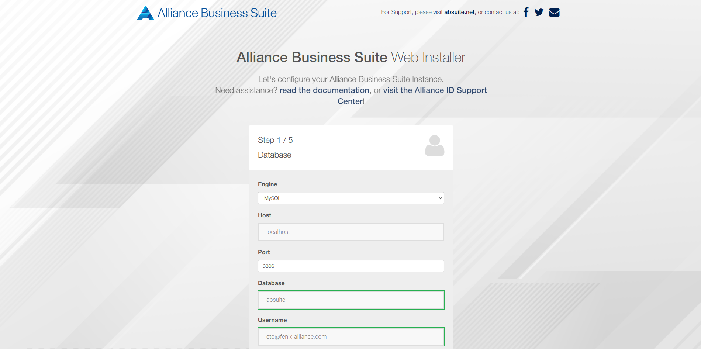Click the envelope contact icon
Screen dimensions: 701x349
554,12
